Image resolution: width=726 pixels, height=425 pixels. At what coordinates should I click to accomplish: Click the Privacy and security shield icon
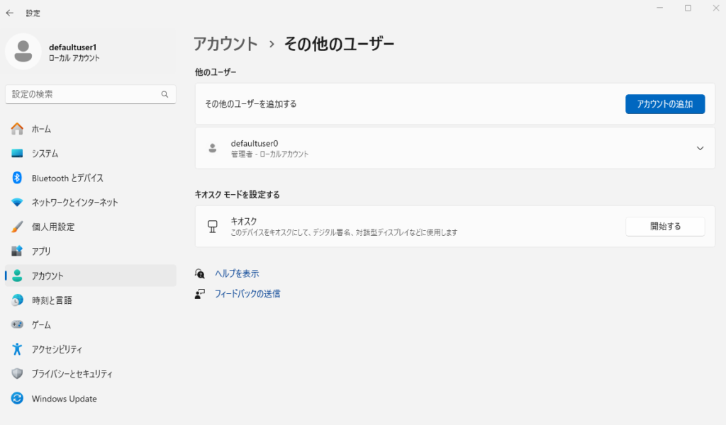(x=18, y=374)
